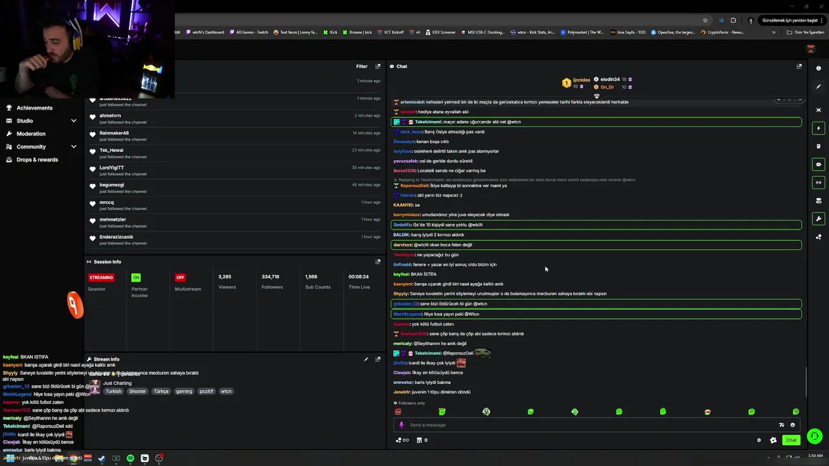The image size is (829, 466).
Task: Select the Just Chatting category thumbnail
Action: pyautogui.click(x=95, y=387)
